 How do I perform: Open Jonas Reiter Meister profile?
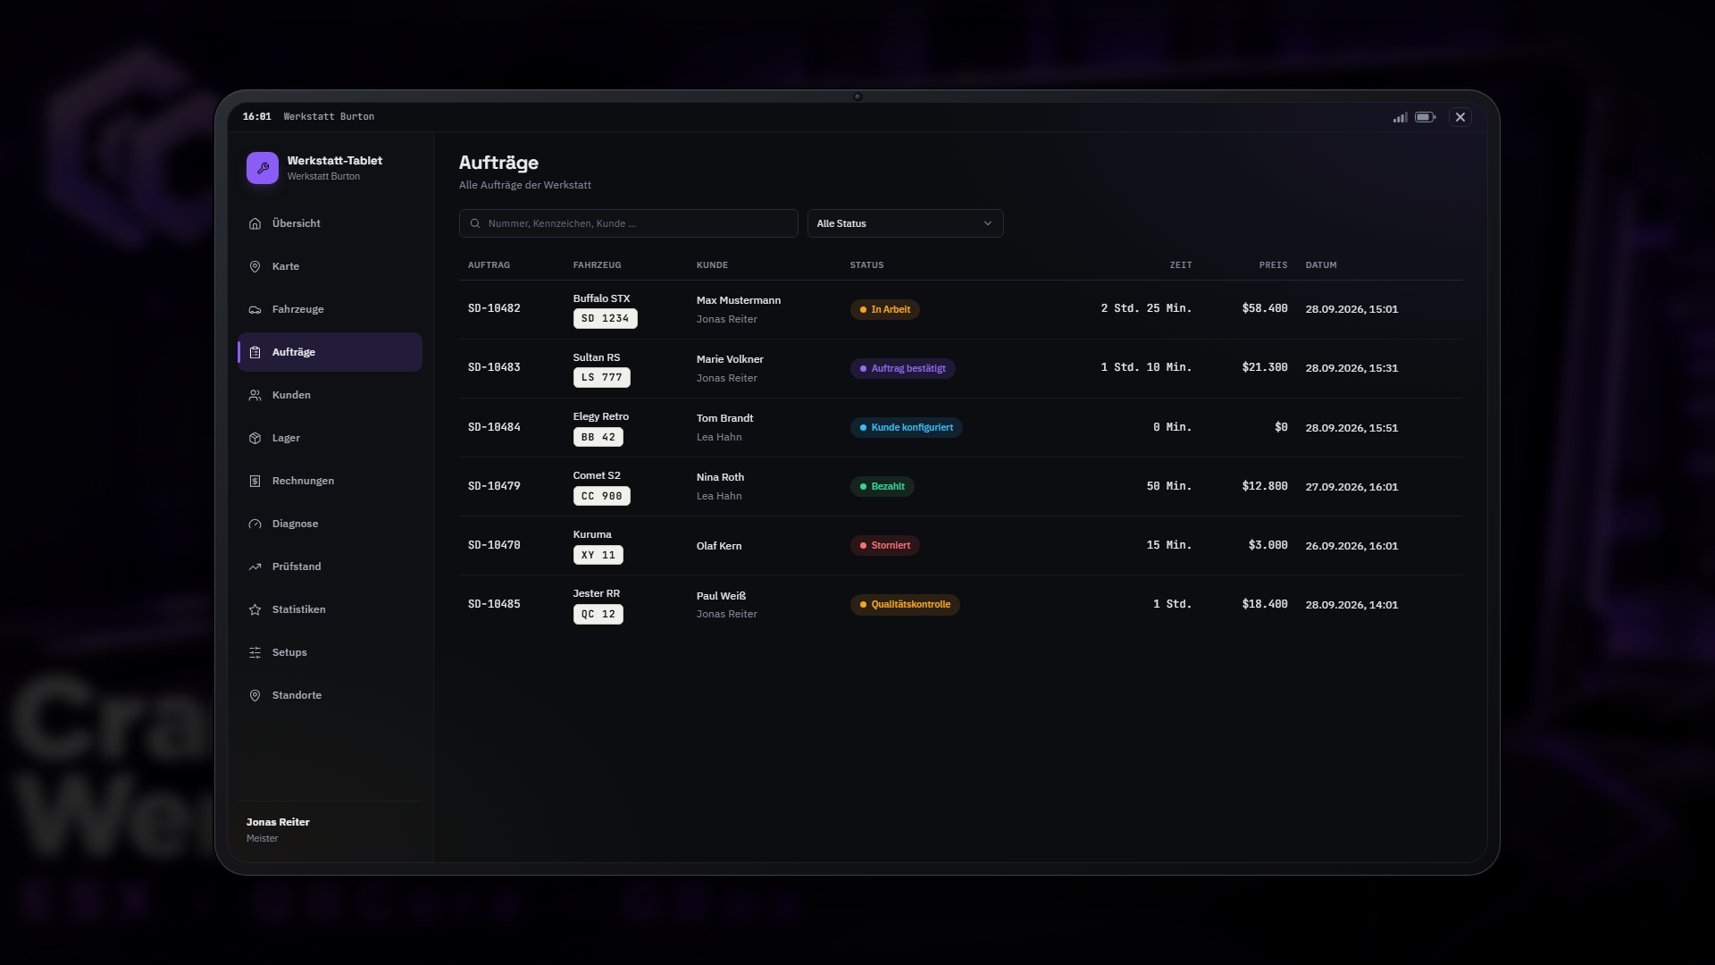point(330,830)
